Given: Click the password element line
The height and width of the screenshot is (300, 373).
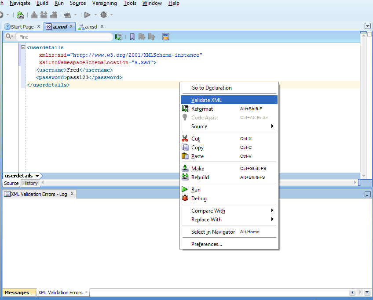Looking at the screenshot, I should click(79, 77).
